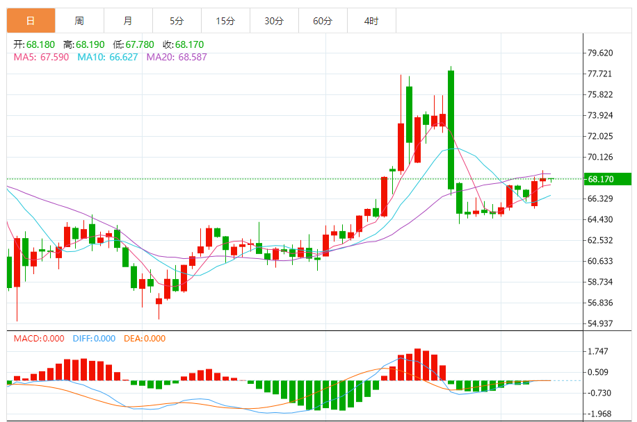Click the 56.836 price axis label
Screen dimensions: 637x422
point(600,303)
